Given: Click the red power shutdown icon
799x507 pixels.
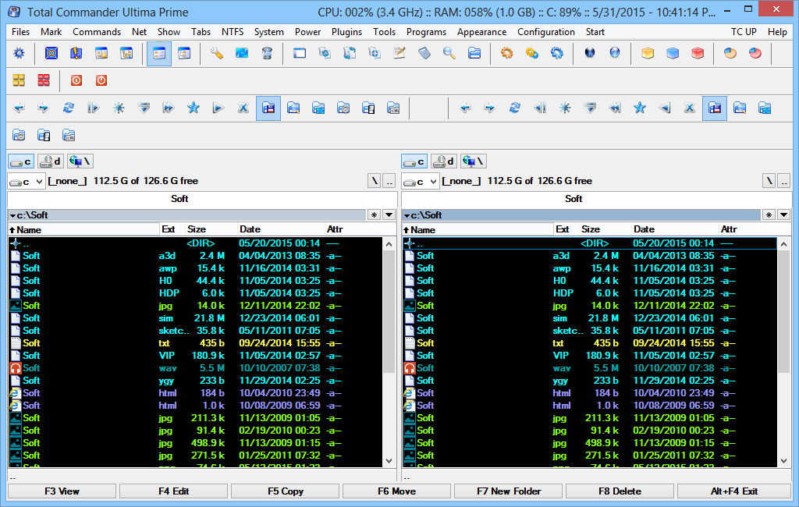Looking at the screenshot, I should [101, 80].
